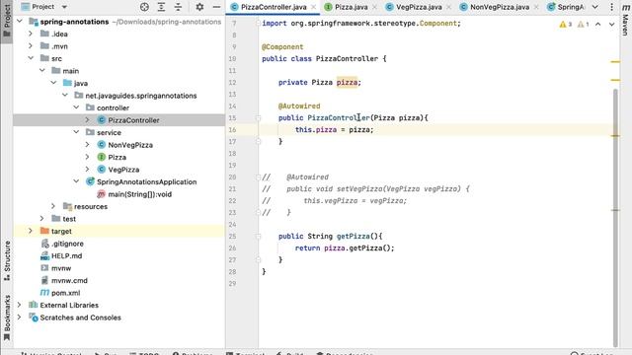Collapse the src folder
This screenshot has height=355, width=632.
[x=31, y=58]
